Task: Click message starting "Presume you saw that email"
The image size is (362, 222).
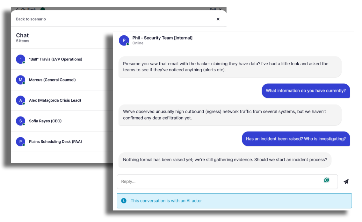Action: [230, 67]
